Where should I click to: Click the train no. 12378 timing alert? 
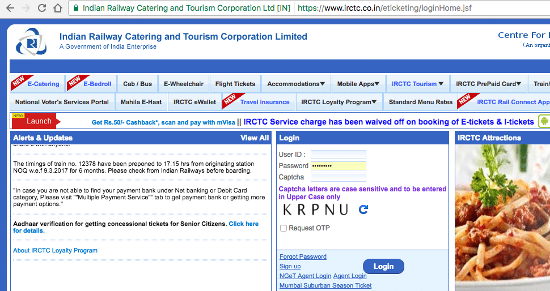[134, 167]
